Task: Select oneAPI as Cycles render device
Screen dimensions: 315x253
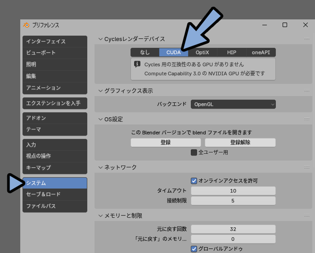Action: 261,52
